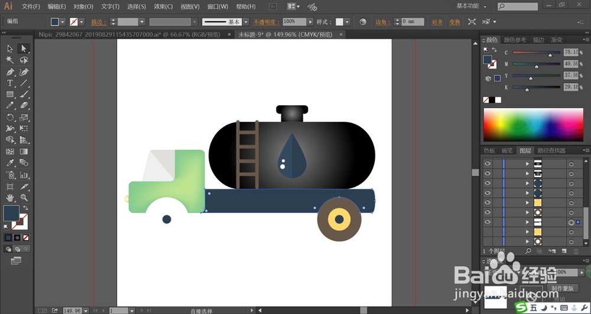Select the Scale tool
This screenshot has height=314, width=591.
click(x=24, y=117)
